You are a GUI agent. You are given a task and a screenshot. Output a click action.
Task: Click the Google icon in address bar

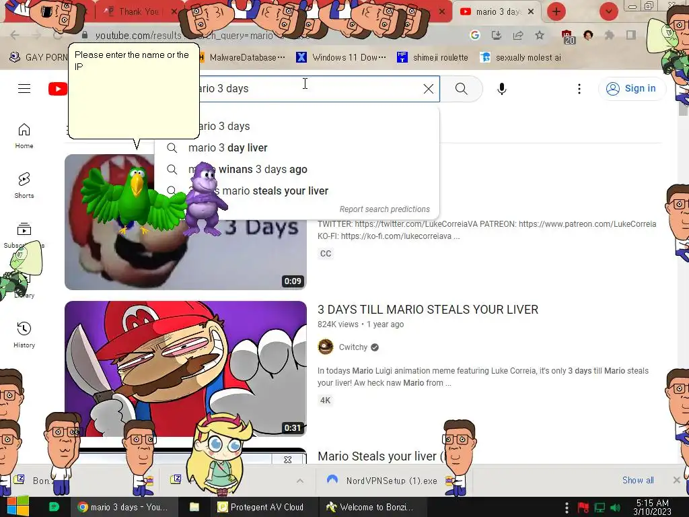coord(474,35)
